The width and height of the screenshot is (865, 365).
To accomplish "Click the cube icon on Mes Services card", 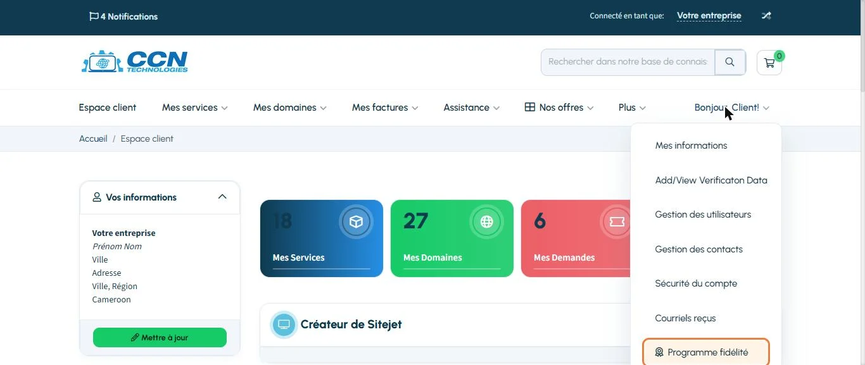I will coord(356,222).
